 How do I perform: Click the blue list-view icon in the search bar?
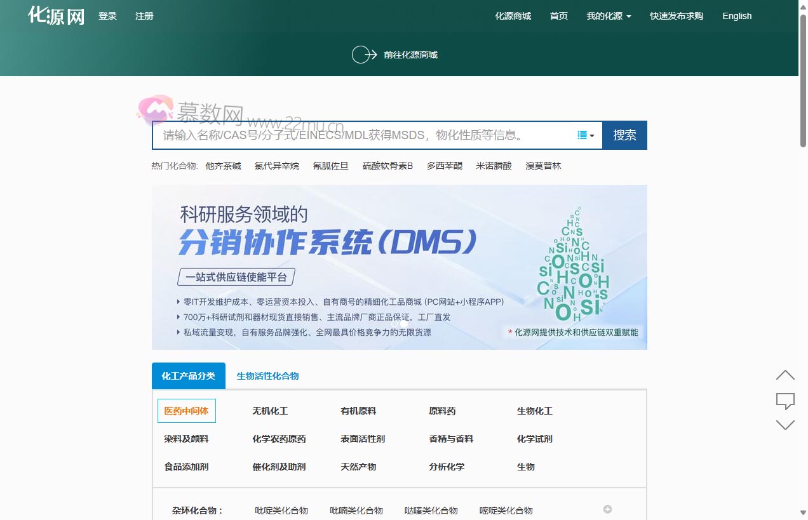[581, 135]
